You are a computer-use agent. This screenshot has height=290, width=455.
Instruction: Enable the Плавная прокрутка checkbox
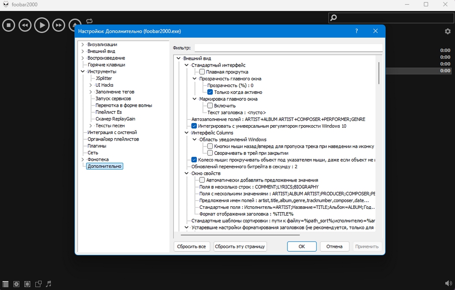[202, 72]
